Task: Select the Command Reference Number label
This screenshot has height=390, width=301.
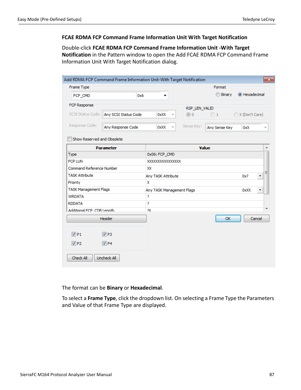Action: click(x=93, y=169)
